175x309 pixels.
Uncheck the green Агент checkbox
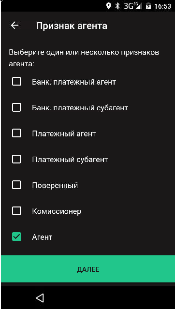point(16,236)
